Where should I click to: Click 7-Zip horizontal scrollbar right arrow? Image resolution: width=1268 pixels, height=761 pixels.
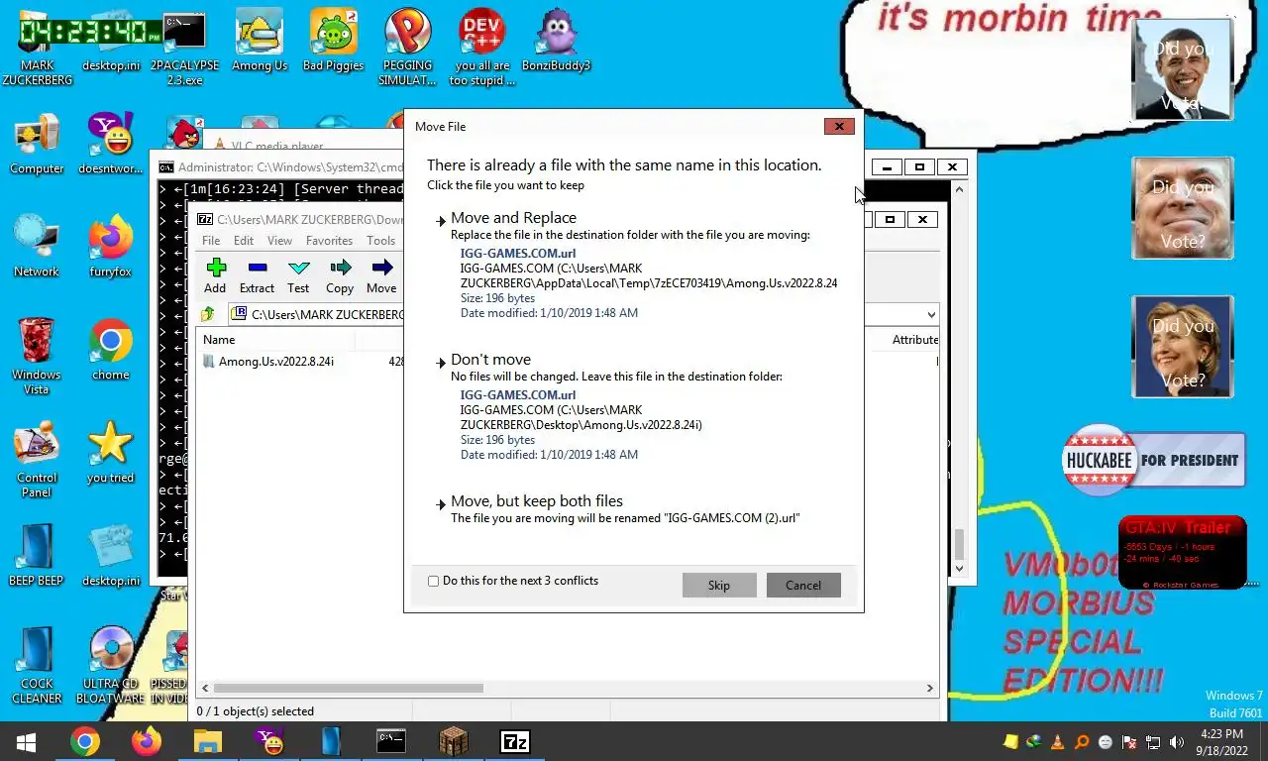(930, 688)
